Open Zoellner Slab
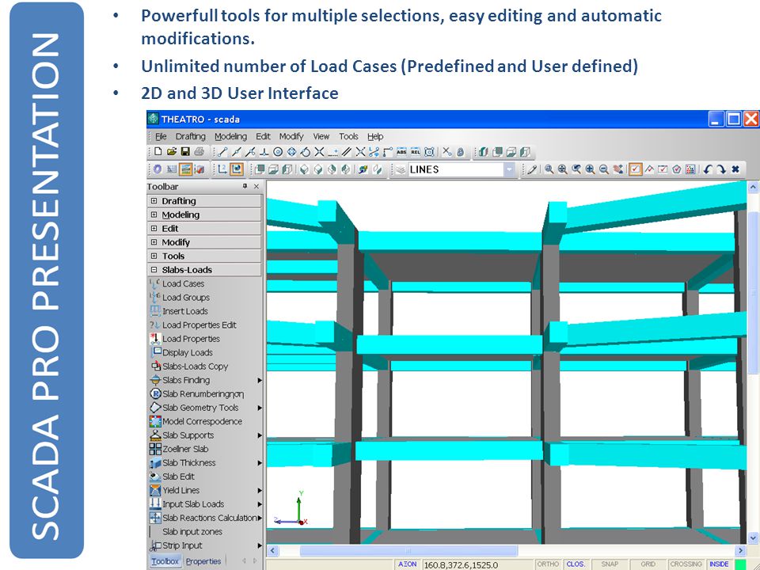760x570 pixels. point(185,450)
